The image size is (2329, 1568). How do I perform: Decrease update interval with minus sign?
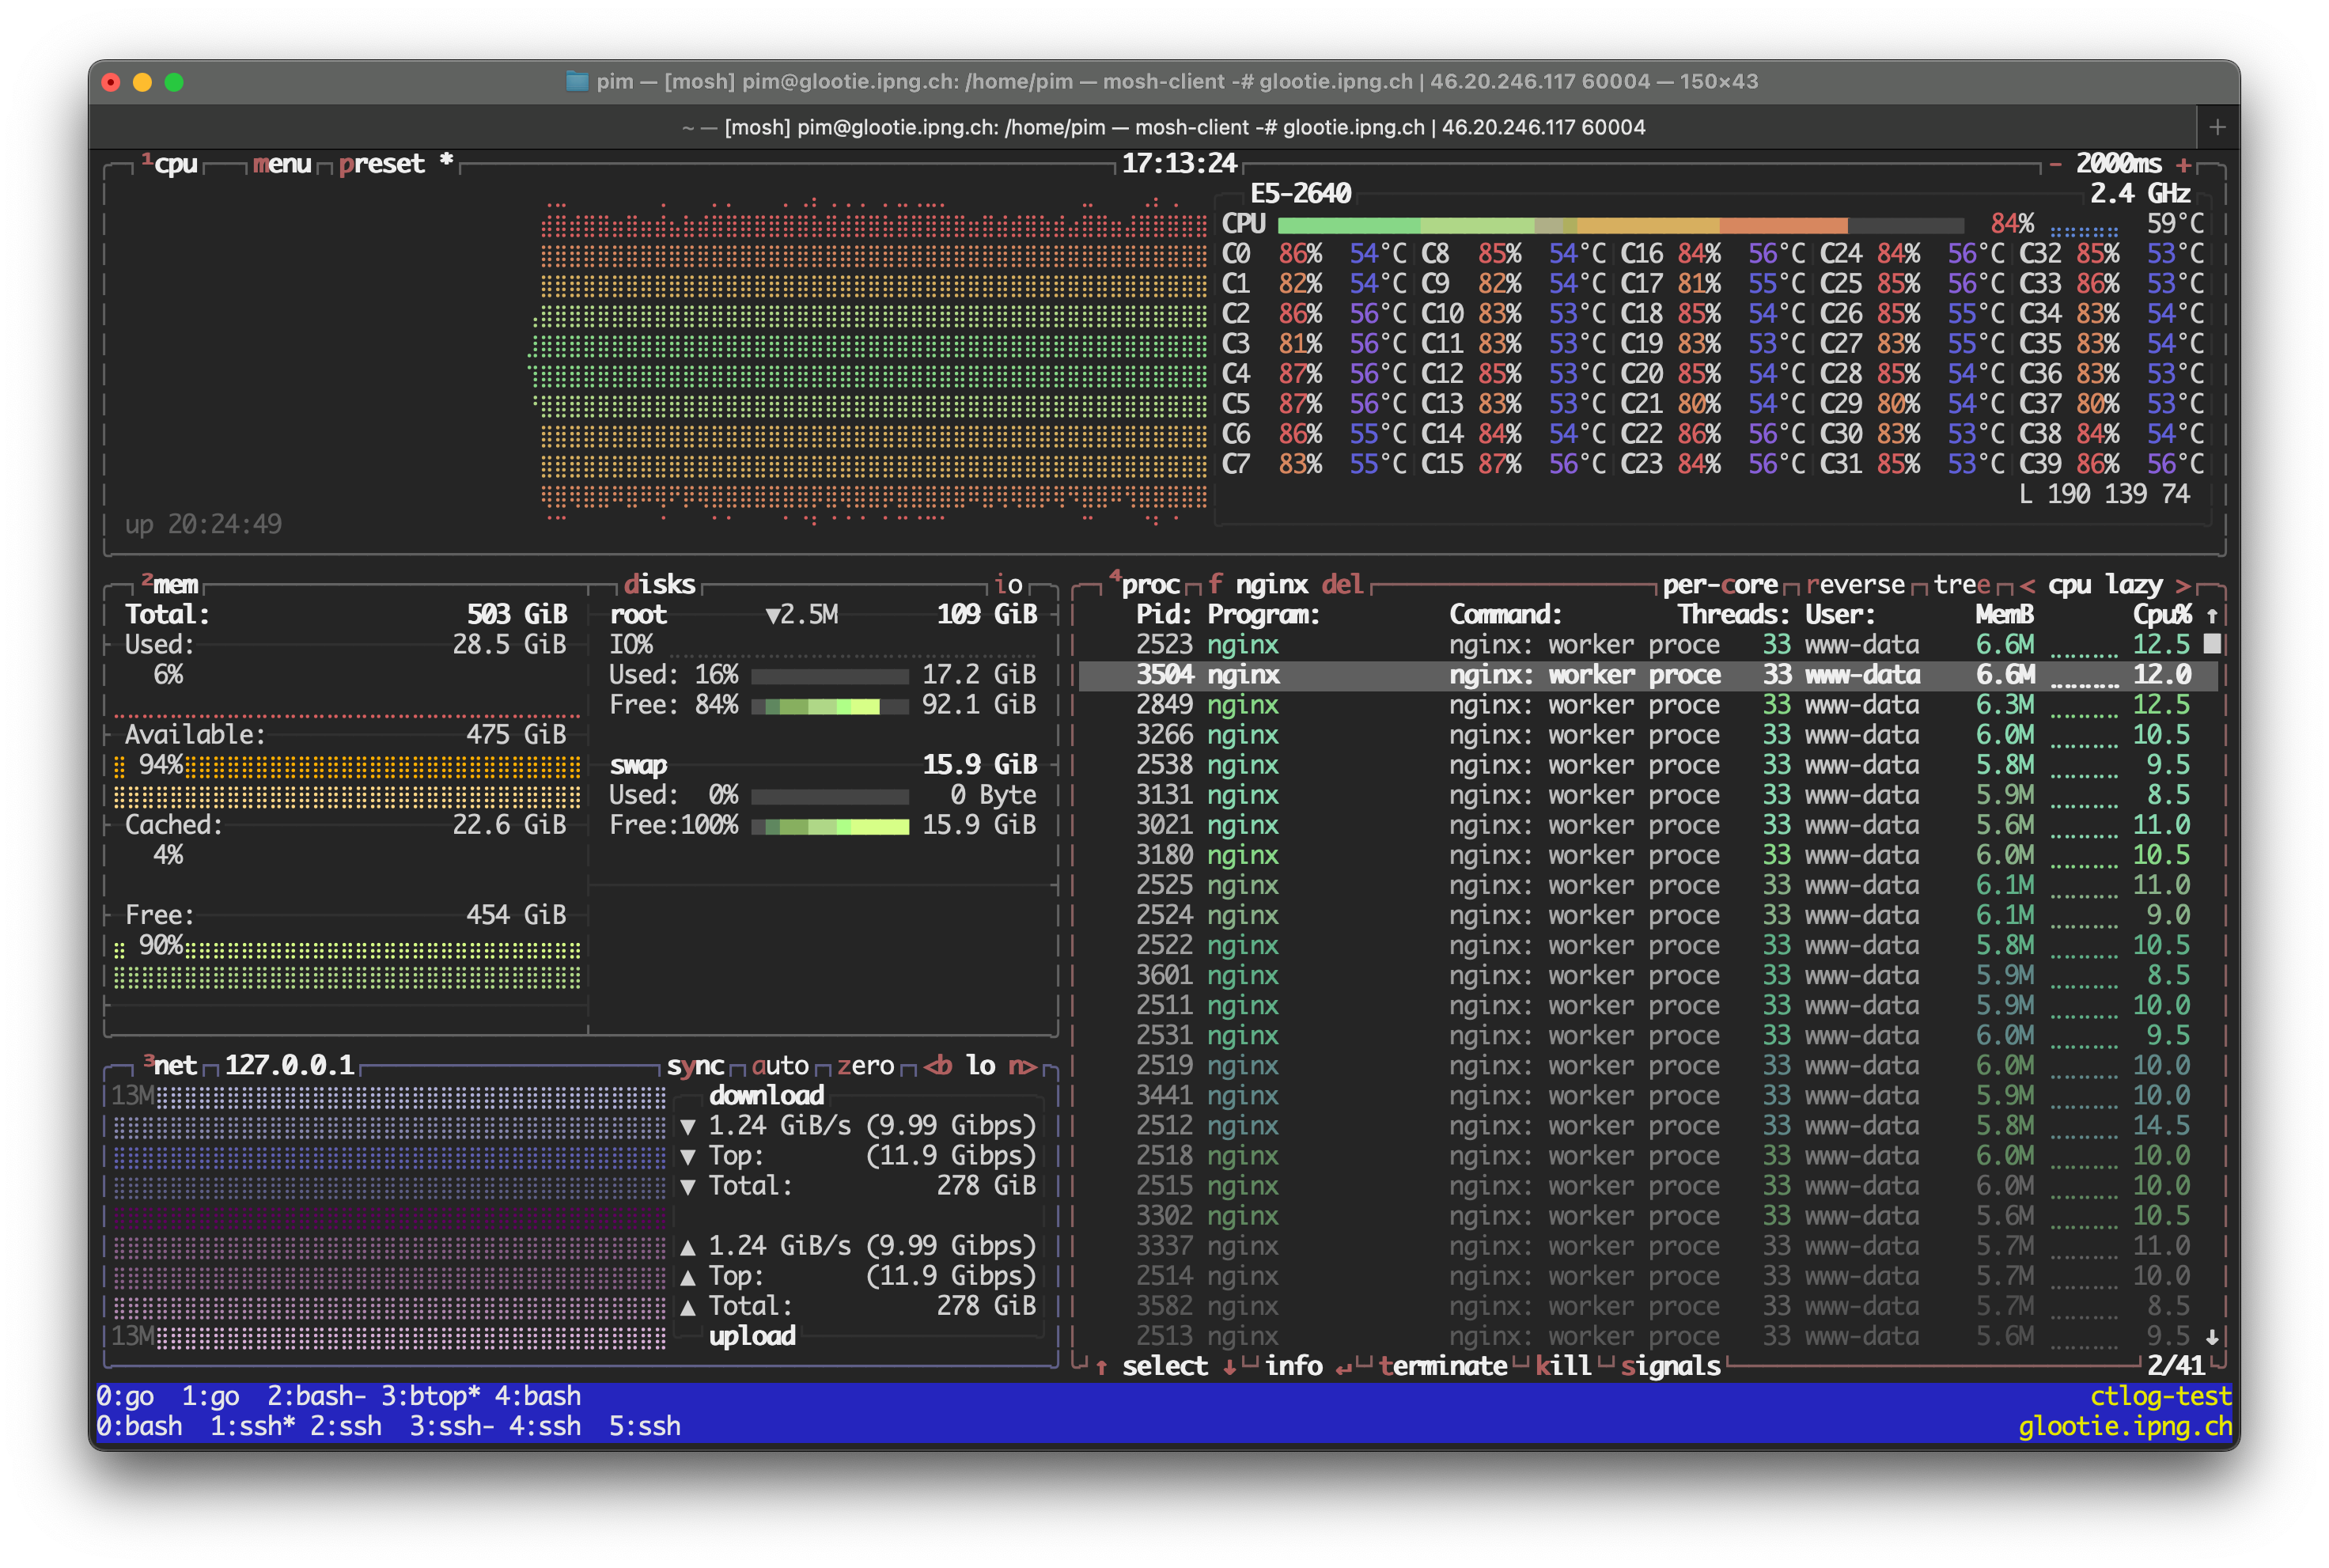(2055, 164)
